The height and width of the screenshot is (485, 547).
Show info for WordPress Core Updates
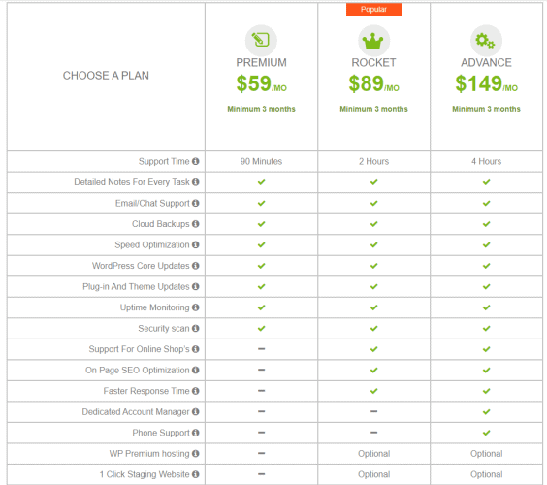point(196,266)
